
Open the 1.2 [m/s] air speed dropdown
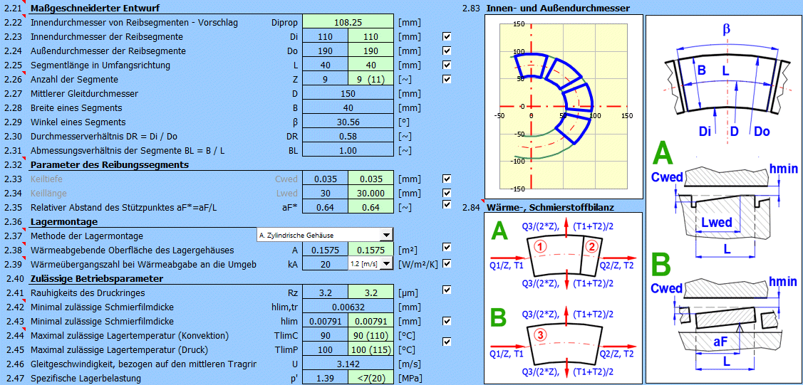pyautogui.click(x=385, y=264)
